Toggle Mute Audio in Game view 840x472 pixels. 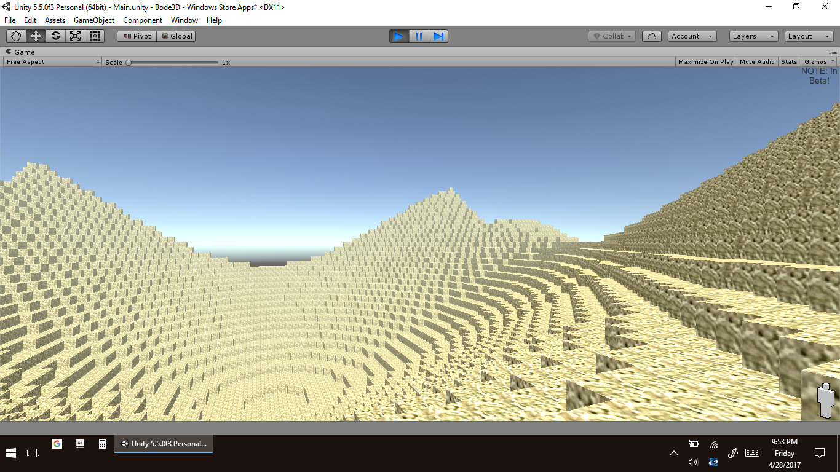pyautogui.click(x=757, y=62)
